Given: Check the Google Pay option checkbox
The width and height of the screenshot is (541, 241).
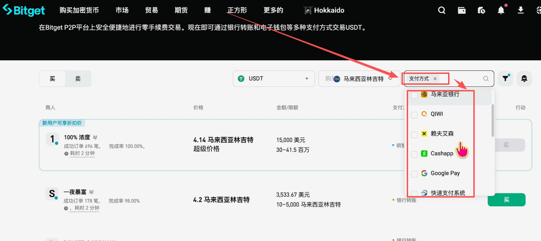Looking at the screenshot, I should pos(414,173).
